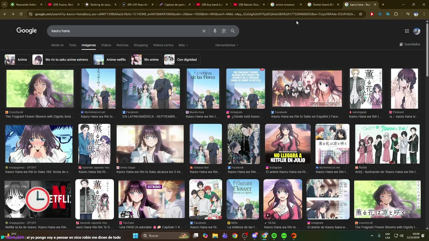Expand the Más dropdown
The width and height of the screenshot is (429, 241).
tap(183, 45)
